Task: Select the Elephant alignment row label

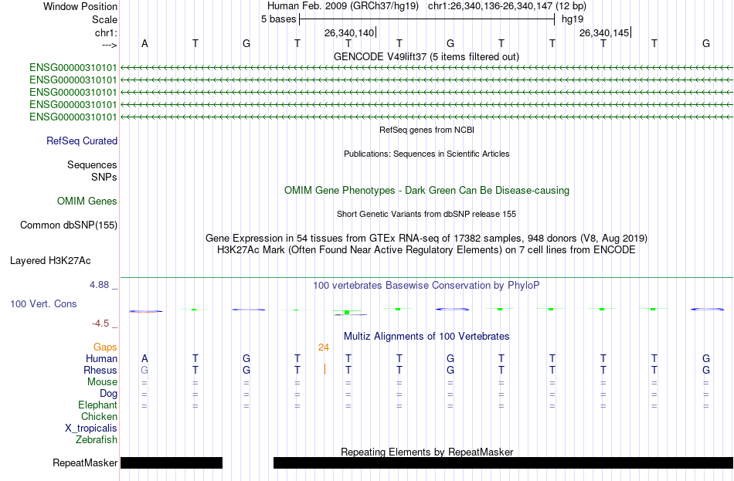Action: pos(98,405)
